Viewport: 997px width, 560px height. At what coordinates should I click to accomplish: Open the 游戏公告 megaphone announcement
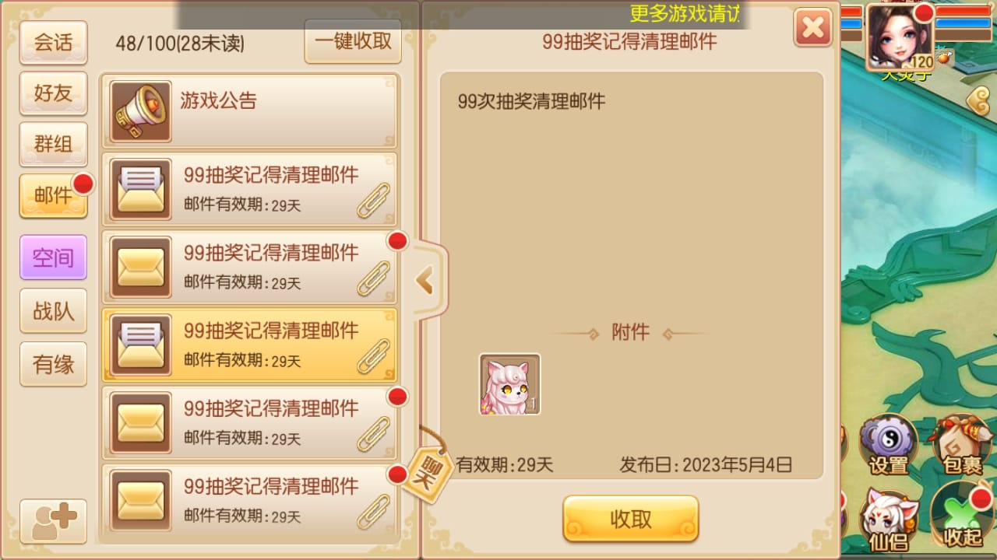pos(249,110)
